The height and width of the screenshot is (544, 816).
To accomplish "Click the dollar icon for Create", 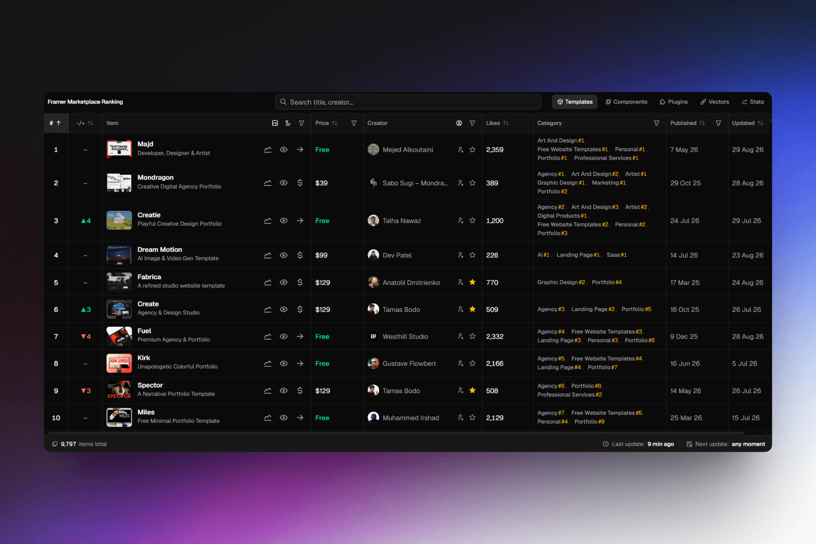I will (300, 309).
